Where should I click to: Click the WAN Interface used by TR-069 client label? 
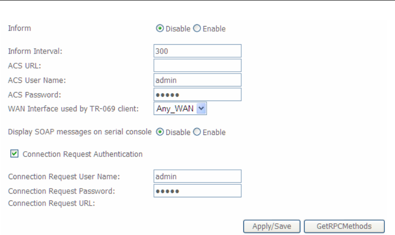(x=73, y=109)
